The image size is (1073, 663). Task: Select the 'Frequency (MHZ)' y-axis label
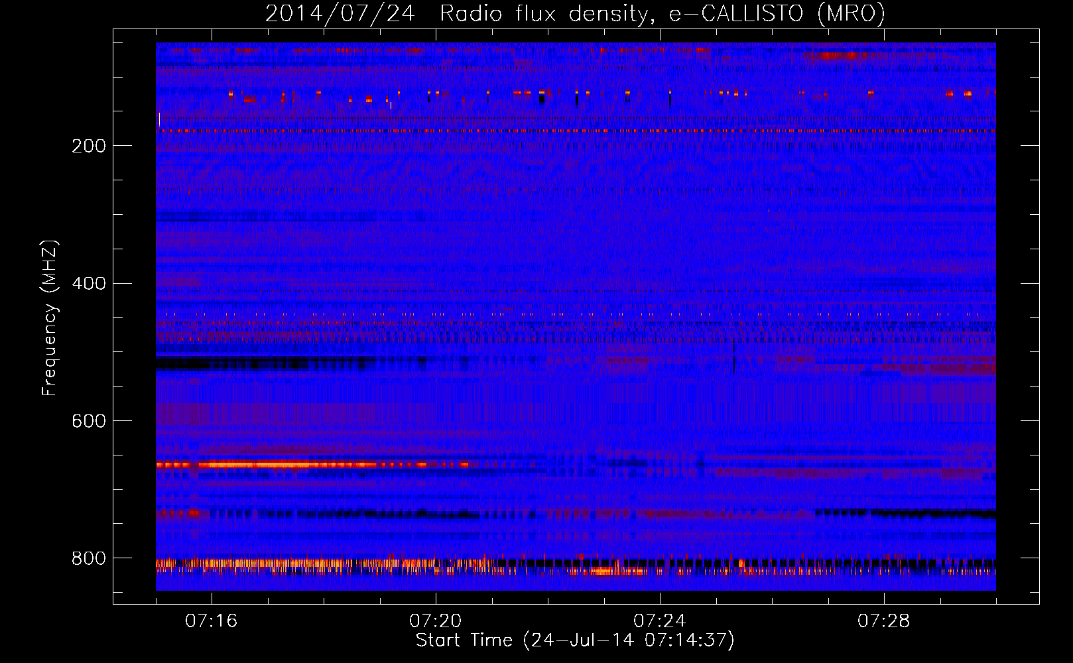[x=50, y=318]
